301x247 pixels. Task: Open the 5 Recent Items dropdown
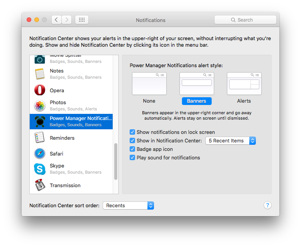coord(230,141)
